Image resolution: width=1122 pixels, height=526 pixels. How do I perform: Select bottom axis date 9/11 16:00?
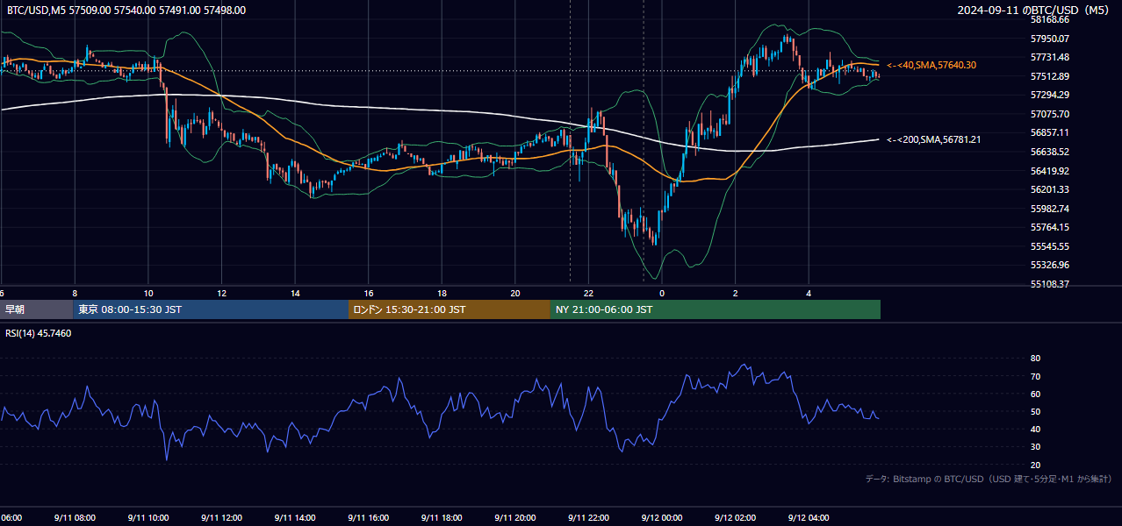[x=369, y=518]
